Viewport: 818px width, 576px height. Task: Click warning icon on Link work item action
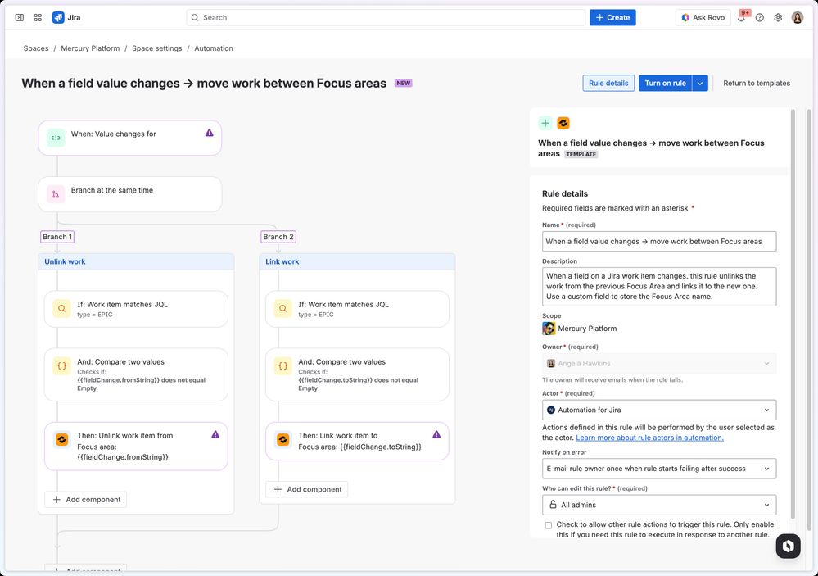pos(436,434)
